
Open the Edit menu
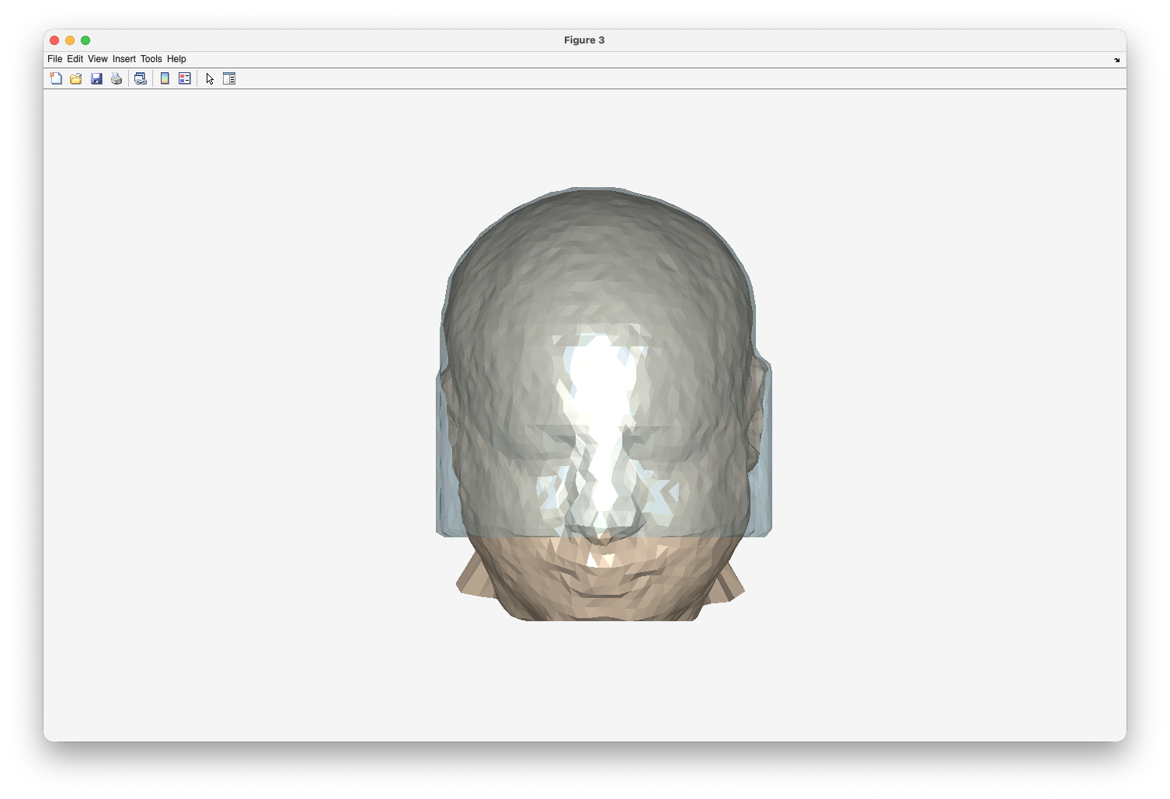[75, 59]
